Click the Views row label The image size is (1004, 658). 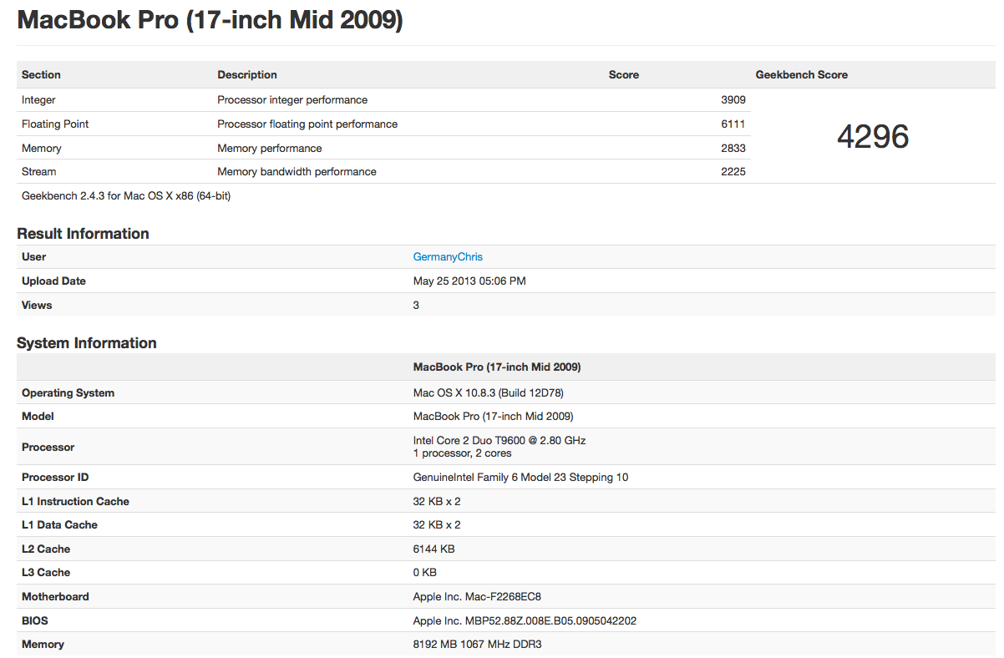(x=37, y=306)
